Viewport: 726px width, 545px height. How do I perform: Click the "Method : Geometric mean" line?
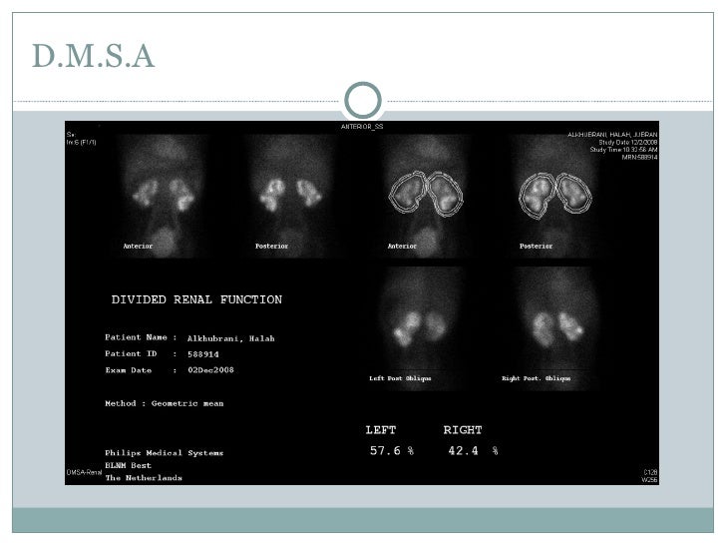pyautogui.click(x=165, y=403)
